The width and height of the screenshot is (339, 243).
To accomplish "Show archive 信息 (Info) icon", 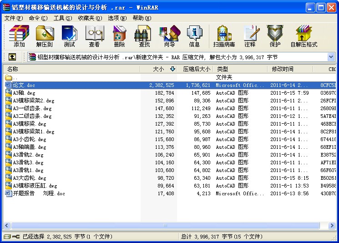I will [x=194, y=36].
